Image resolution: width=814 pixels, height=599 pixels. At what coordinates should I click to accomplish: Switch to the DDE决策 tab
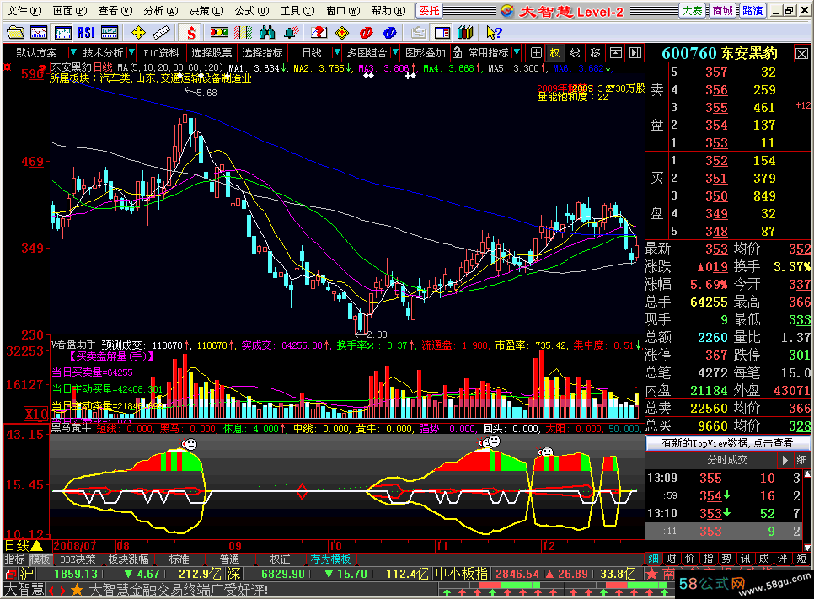click(x=78, y=559)
